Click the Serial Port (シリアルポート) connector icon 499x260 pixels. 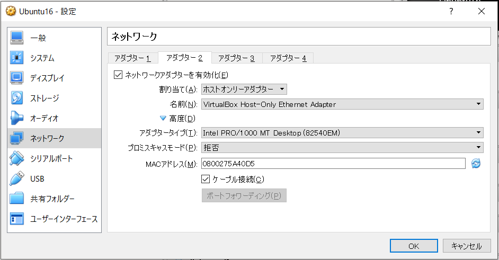(16, 158)
